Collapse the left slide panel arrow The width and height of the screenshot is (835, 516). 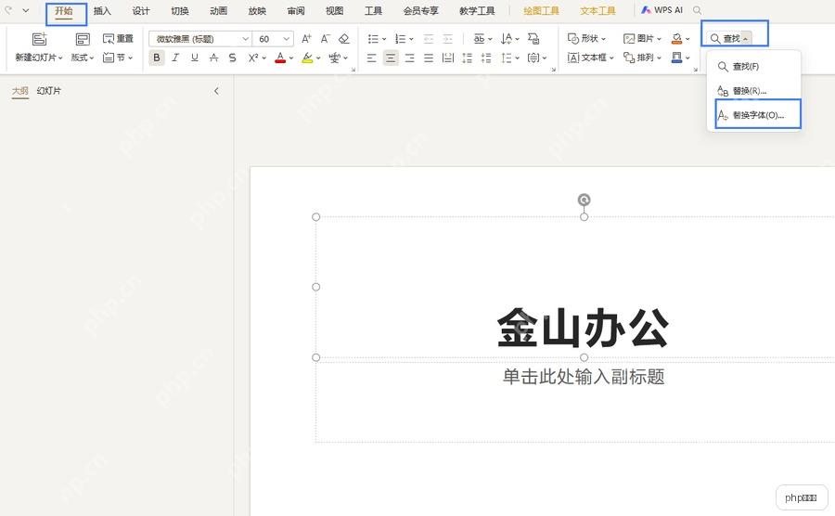coord(216,91)
